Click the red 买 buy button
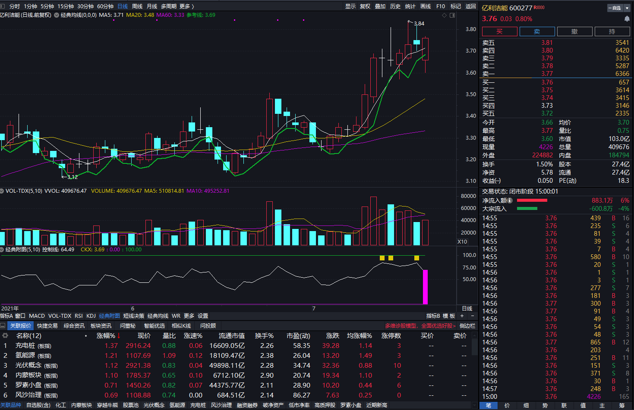 pyautogui.click(x=499, y=31)
